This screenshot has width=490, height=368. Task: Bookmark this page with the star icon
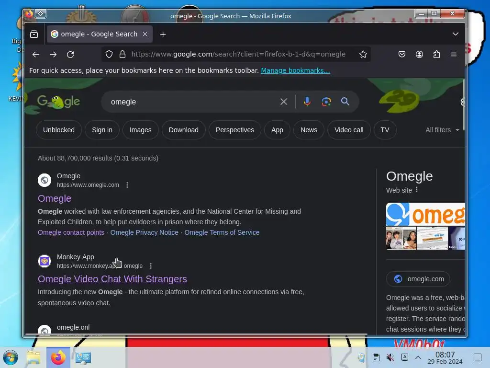coord(363,55)
